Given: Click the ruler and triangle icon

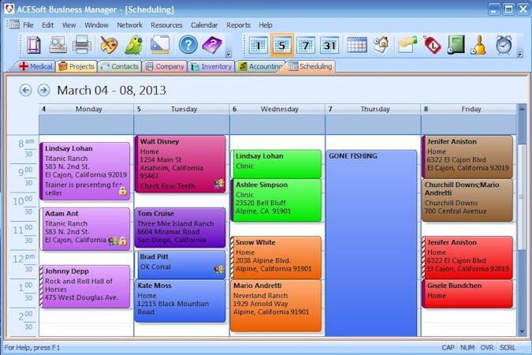Looking at the screenshot, I should pyautogui.click(x=160, y=45).
